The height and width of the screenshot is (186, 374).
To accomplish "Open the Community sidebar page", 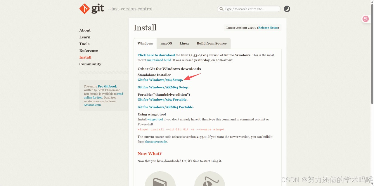I will [x=90, y=64].
